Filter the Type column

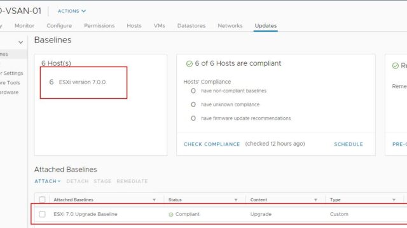click(394, 200)
